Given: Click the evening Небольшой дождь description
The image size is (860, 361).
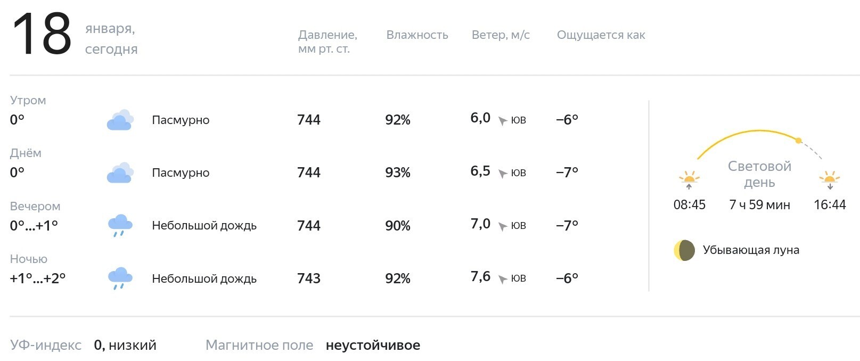Looking at the screenshot, I should click(x=204, y=226).
